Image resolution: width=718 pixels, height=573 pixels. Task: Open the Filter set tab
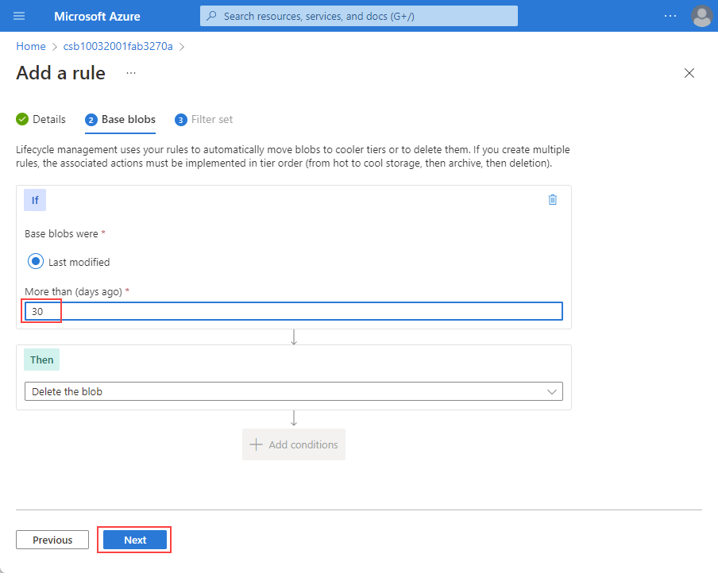(212, 119)
